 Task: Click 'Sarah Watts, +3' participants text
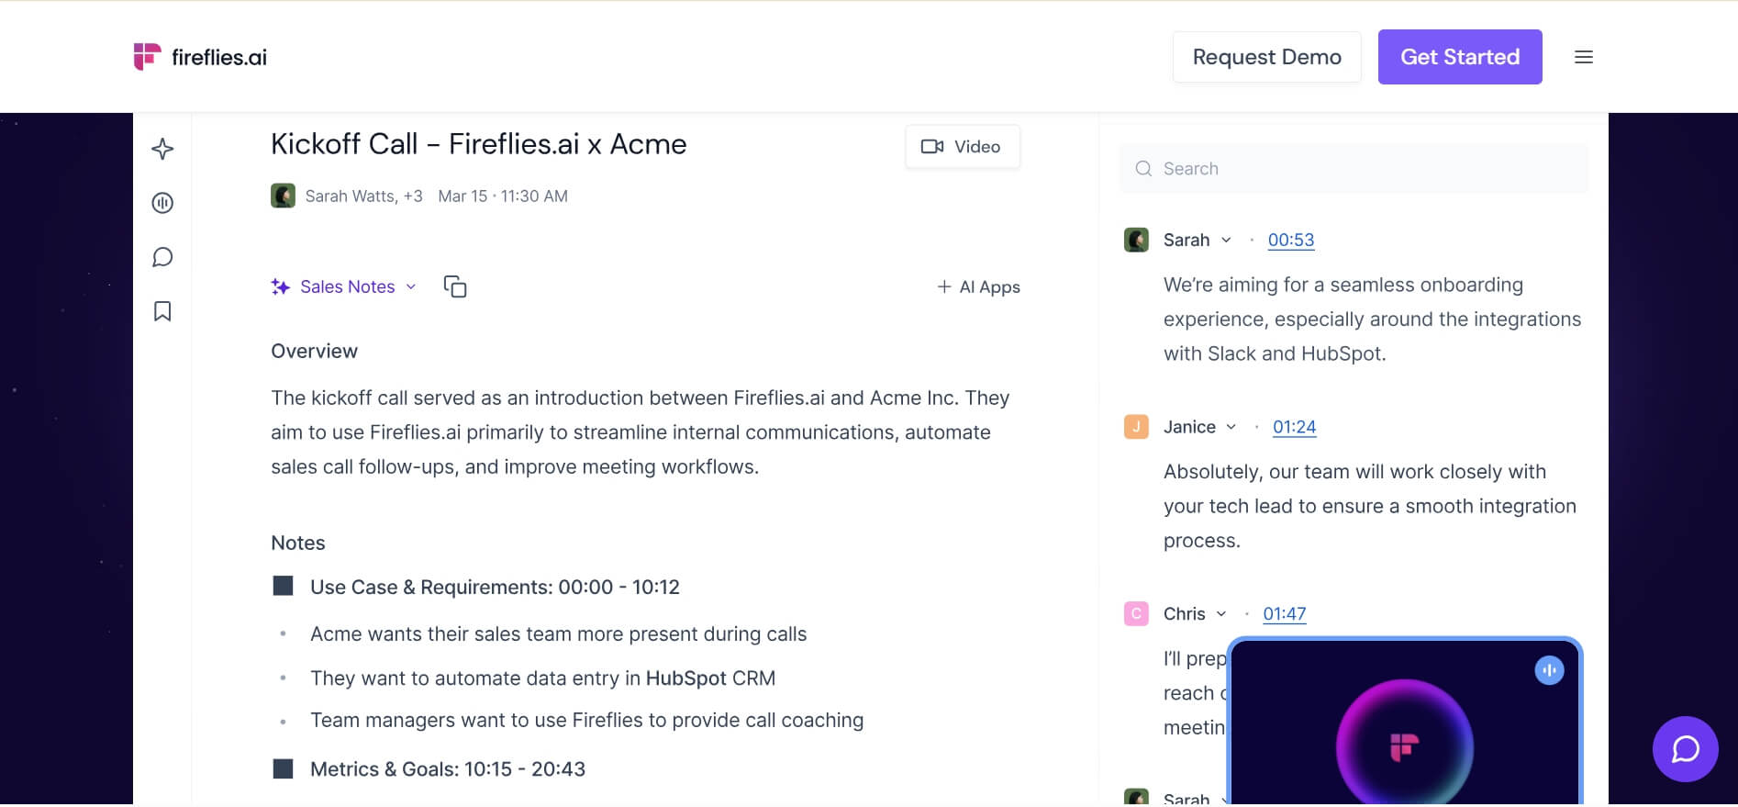[x=363, y=196]
